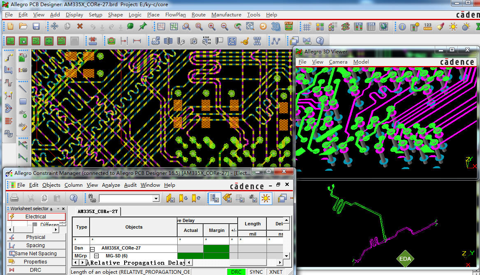Open the Model menu in 3D Viewer
This screenshot has width=480, height=275.
[x=361, y=62]
